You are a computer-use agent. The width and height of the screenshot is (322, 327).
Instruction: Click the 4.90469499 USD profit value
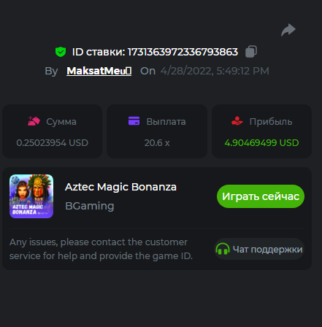pyautogui.click(x=261, y=143)
